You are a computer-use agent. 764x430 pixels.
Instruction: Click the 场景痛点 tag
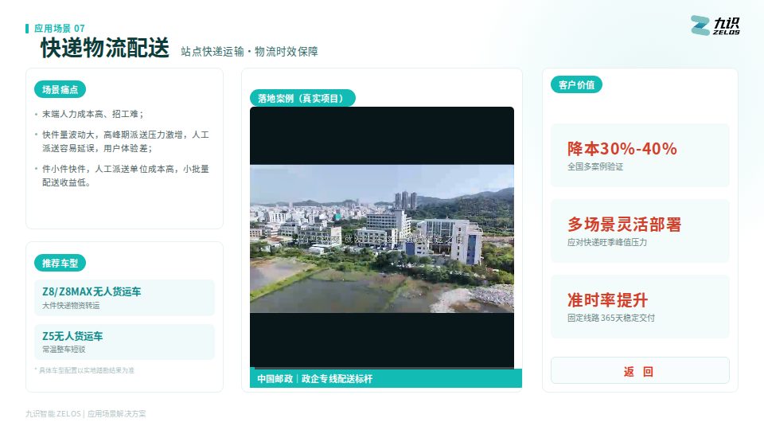pyautogui.click(x=60, y=90)
